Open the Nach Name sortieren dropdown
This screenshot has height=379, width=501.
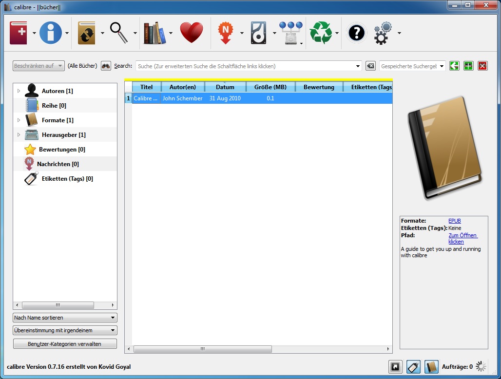[x=65, y=318]
